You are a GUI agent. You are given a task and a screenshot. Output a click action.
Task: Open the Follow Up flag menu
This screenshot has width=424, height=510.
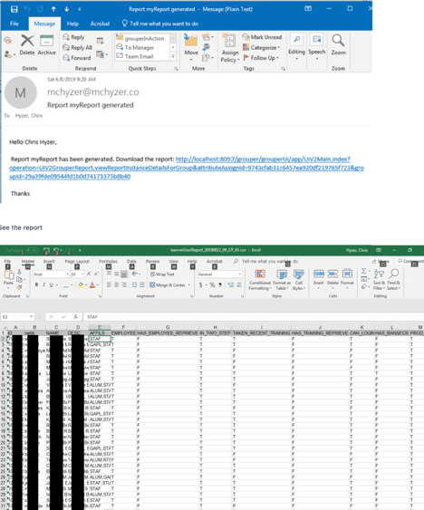click(x=261, y=58)
